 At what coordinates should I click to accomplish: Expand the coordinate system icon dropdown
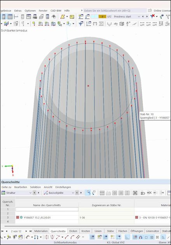tap(64, 24)
